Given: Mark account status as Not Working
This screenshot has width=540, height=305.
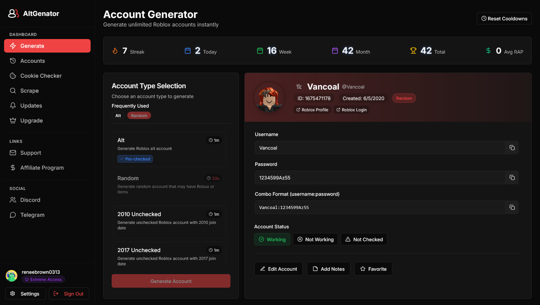Looking at the screenshot, I should point(315,239).
